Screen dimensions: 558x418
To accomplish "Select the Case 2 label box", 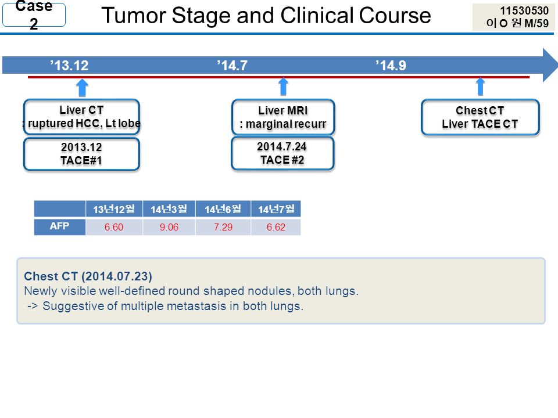I will click(34, 15).
